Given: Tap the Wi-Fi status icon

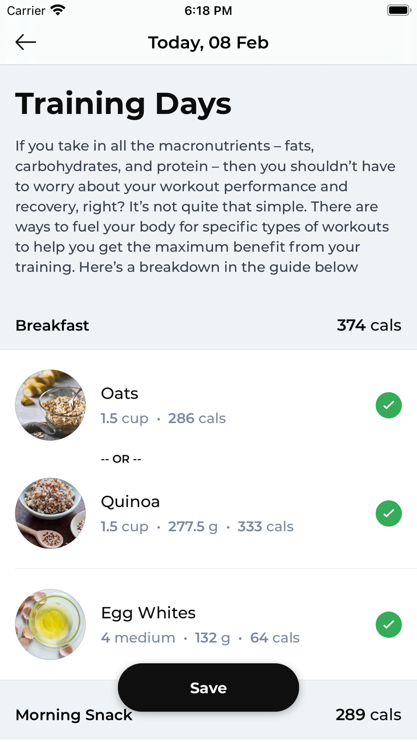Looking at the screenshot, I should (x=58, y=10).
